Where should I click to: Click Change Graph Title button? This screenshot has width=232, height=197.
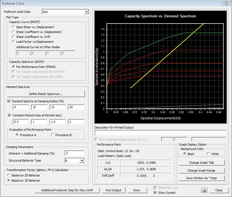click(201, 163)
